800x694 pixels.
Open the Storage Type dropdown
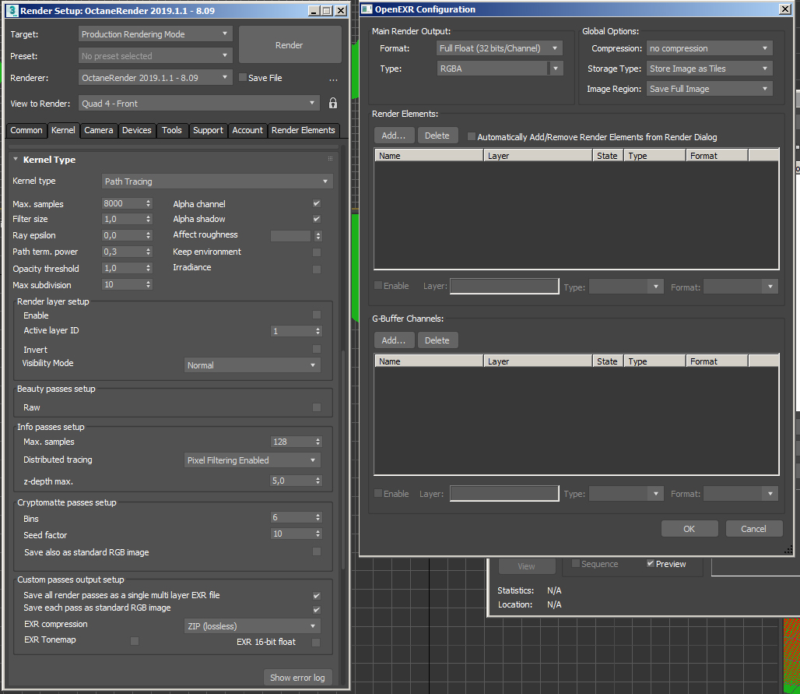[709, 69]
